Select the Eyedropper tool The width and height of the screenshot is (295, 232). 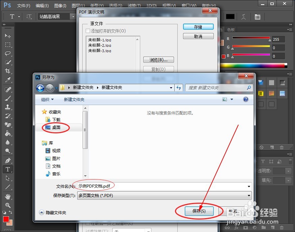[x=8, y=80]
